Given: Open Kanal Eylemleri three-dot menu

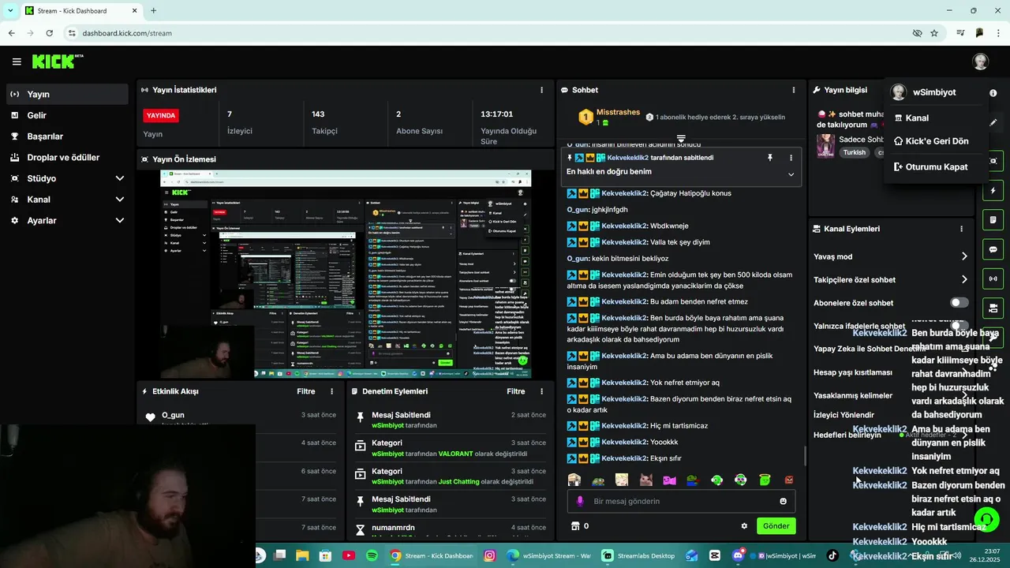Looking at the screenshot, I should [x=961, y=229].
